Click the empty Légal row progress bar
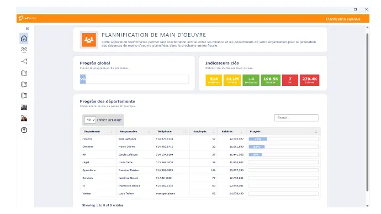This screenshot has width=381, height=214. click(x=283, y=162)
